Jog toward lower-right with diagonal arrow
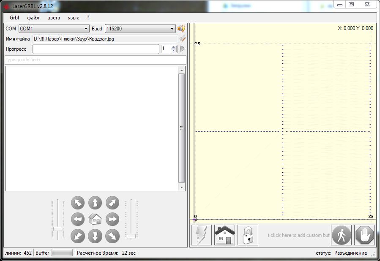 point(112,236)
